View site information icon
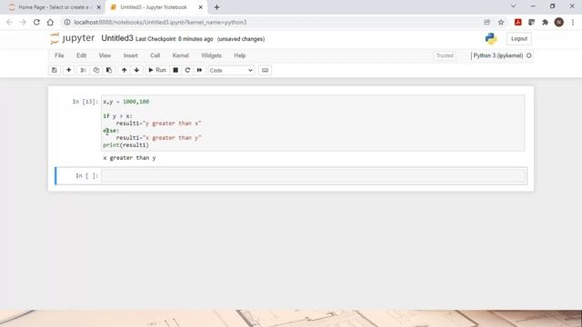 coord(67,23)
